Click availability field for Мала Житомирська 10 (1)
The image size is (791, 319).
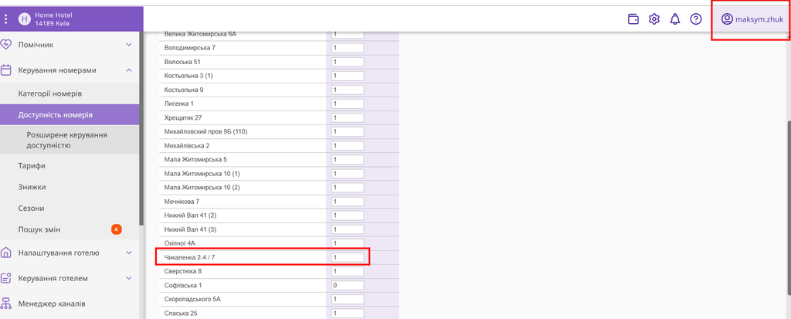(x=348, y=174)
